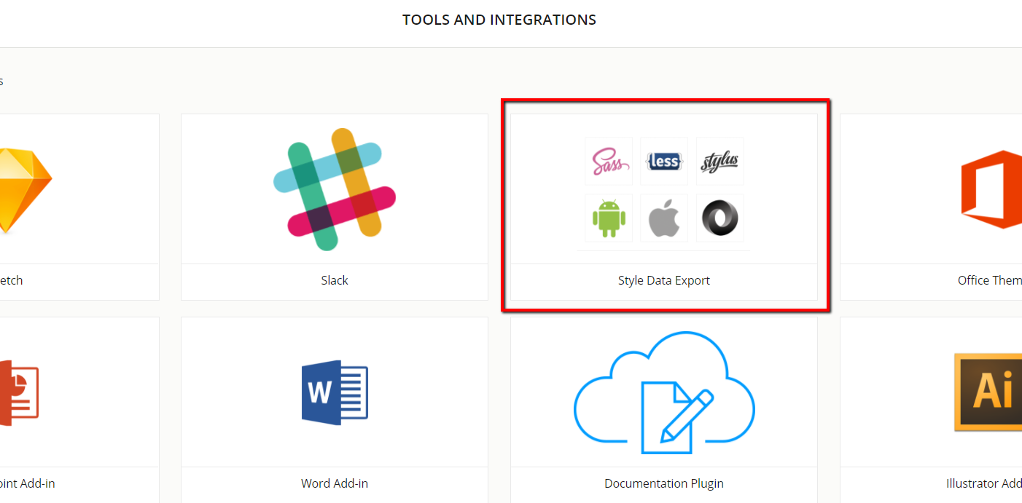Viewport: 1022px width, 503px height.
Task: Open the Office Theme label
Action: [x=990, y=280]
